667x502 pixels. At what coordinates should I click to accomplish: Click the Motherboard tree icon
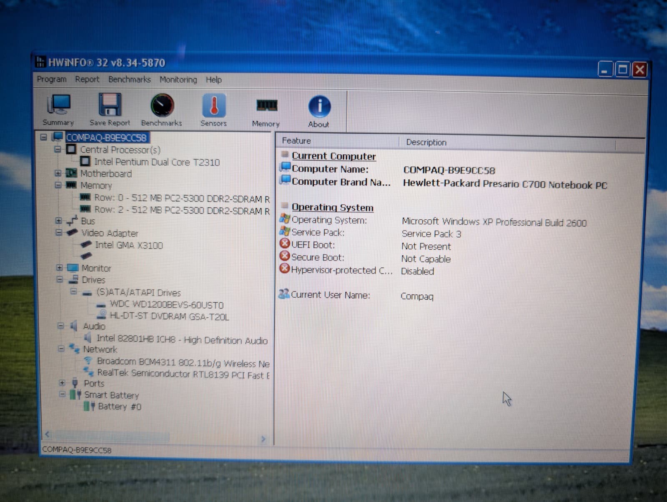(72, 173)
